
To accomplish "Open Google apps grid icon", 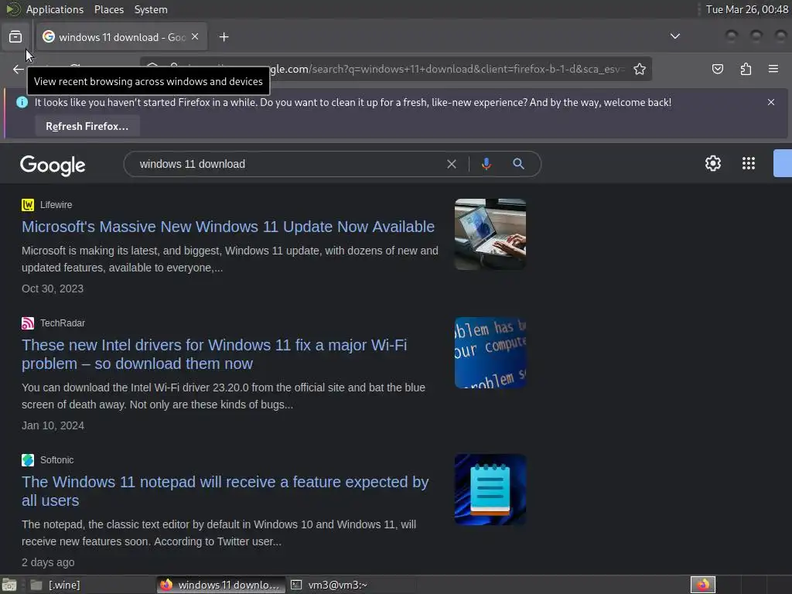I will [749, 164].
